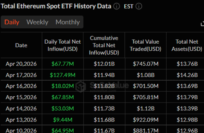The height and width of the screenshot is (133, 204).
Task: Click the Date column header
Action: (x=21, y=45)
